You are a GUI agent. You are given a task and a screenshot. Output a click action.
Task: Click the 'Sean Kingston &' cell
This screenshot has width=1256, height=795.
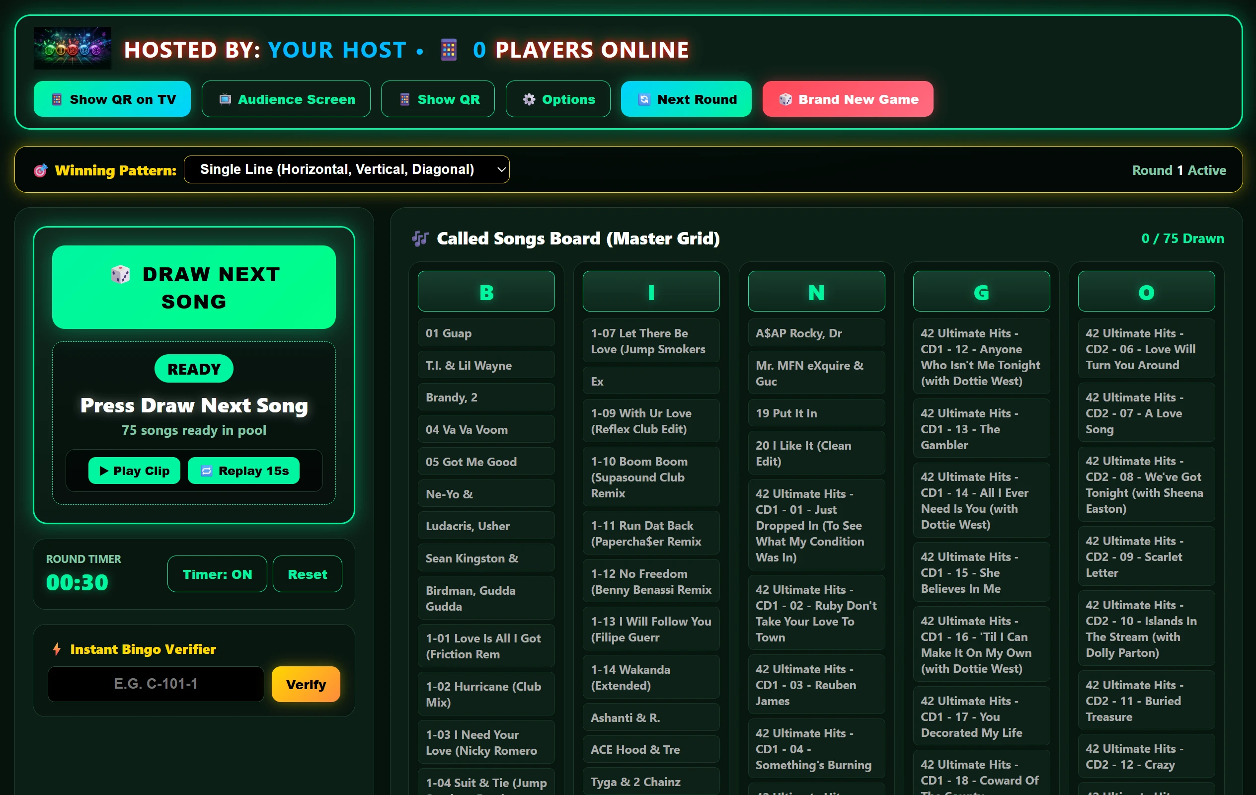point(486,558)
